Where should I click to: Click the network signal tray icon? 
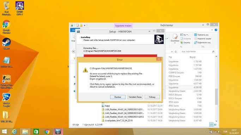(x=215, y=131)
